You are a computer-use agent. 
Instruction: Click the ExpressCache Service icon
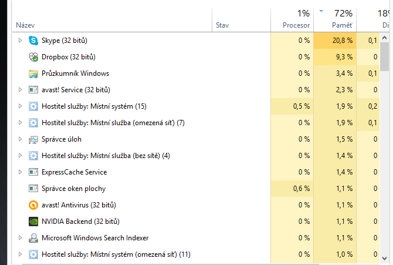pyautogui.click(x=33, y=172)
